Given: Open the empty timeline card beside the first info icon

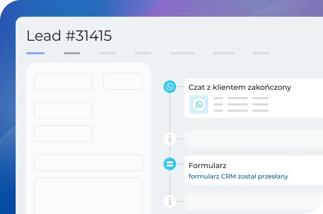Looking at the screenshot, I should pyautogui.click(x=254, y=139).
